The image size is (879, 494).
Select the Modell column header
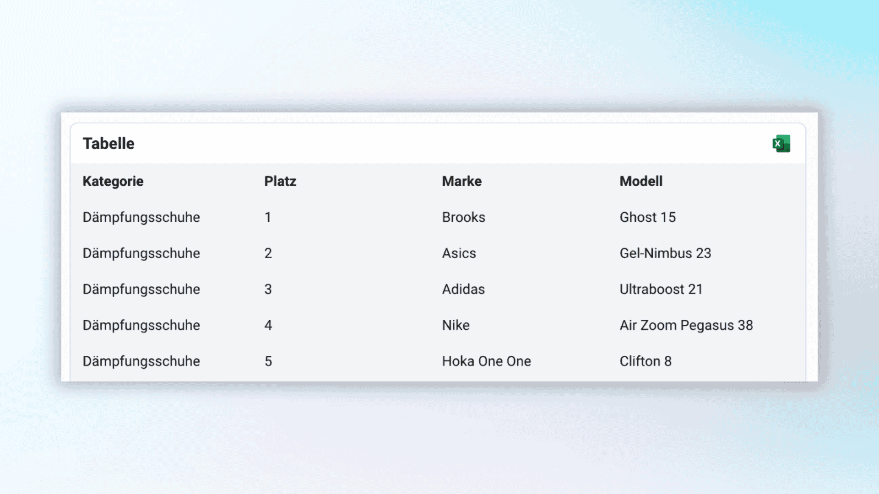[641, 181]
